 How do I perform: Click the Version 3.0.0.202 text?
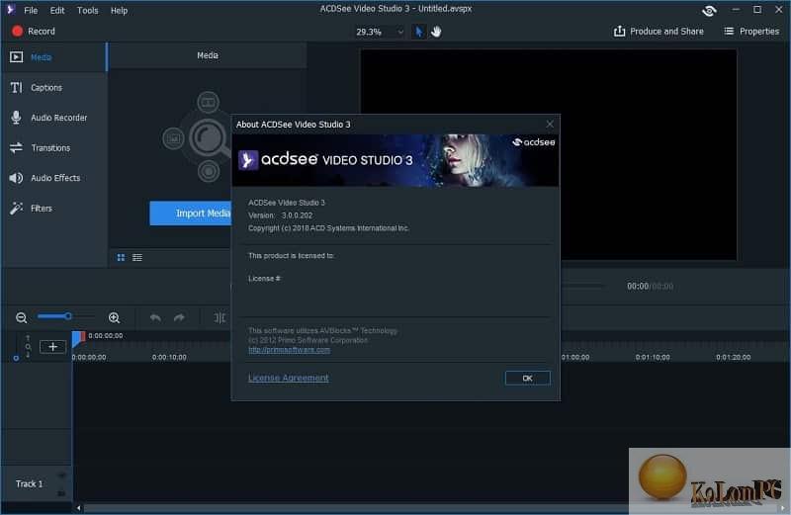coord(281,215)
